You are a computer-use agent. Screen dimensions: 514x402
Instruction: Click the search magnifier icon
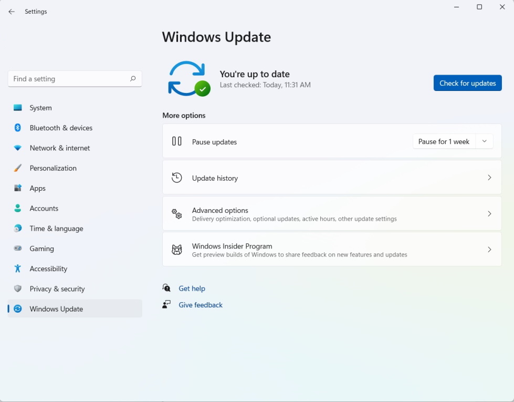click(133, 79)
